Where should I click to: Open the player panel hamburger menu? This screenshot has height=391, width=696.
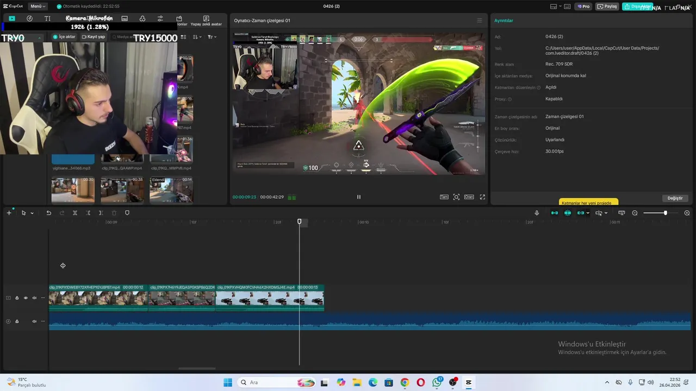point(479,21)
